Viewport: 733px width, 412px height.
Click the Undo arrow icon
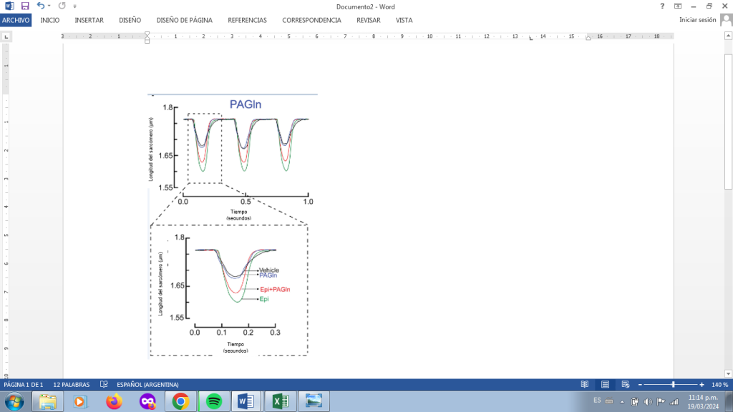(40, 6)
